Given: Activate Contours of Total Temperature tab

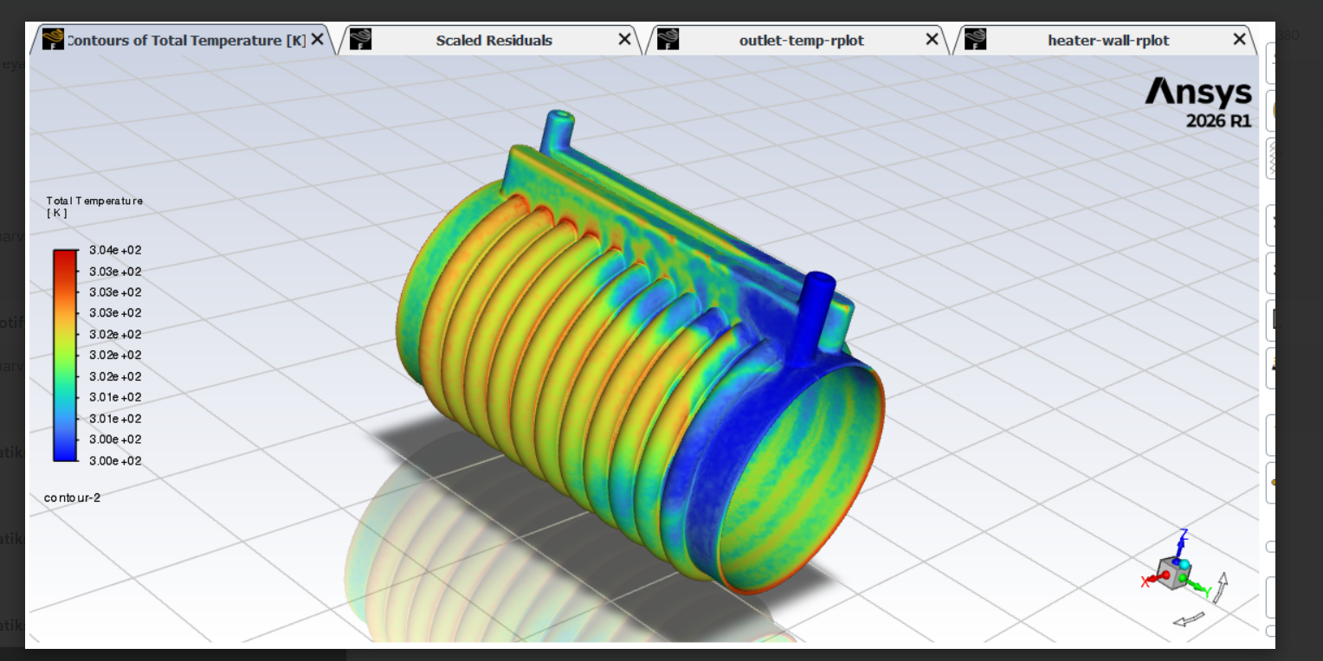Looking at the screenshot, I should click(x=185, y=41).
